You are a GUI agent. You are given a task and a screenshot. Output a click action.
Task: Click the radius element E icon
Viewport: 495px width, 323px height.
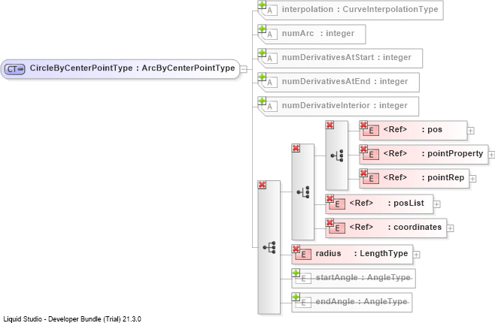(x=303, y=255)
